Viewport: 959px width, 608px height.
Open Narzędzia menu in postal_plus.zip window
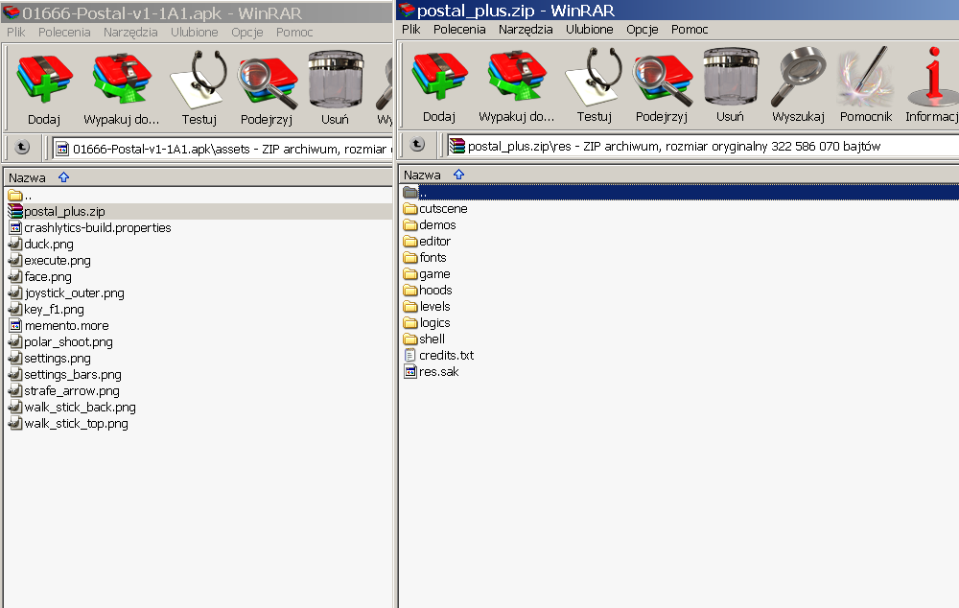[526, 30]
